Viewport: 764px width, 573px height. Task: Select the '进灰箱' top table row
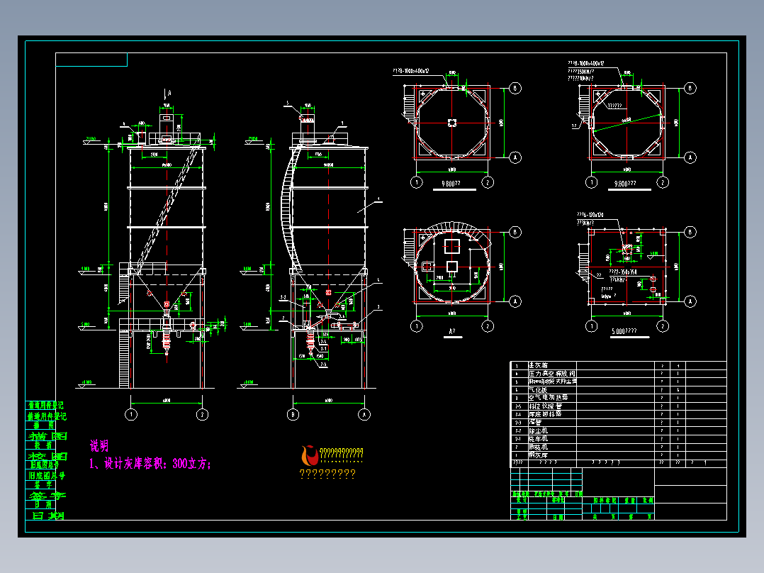[618, 365]
